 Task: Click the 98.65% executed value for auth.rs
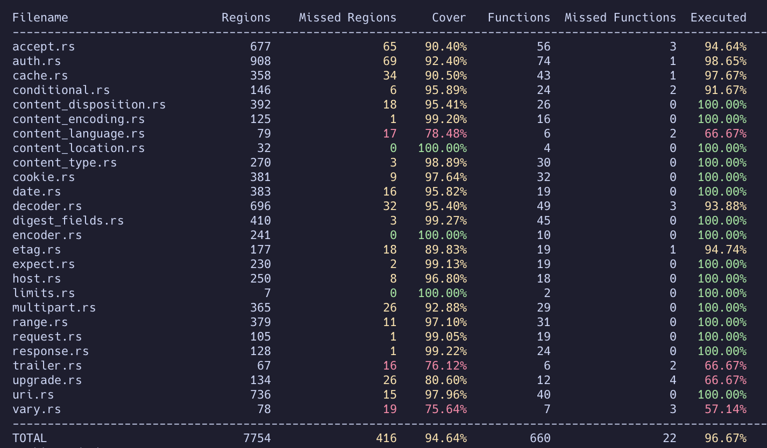click(726, 61)
